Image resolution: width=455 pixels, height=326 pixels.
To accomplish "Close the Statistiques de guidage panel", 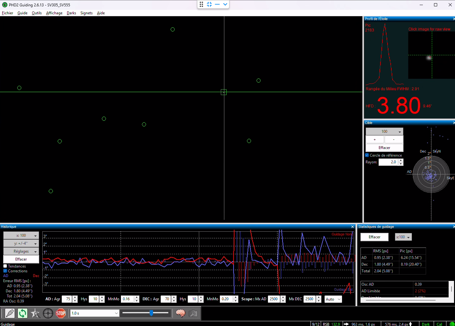I will [x=454, y=227].
